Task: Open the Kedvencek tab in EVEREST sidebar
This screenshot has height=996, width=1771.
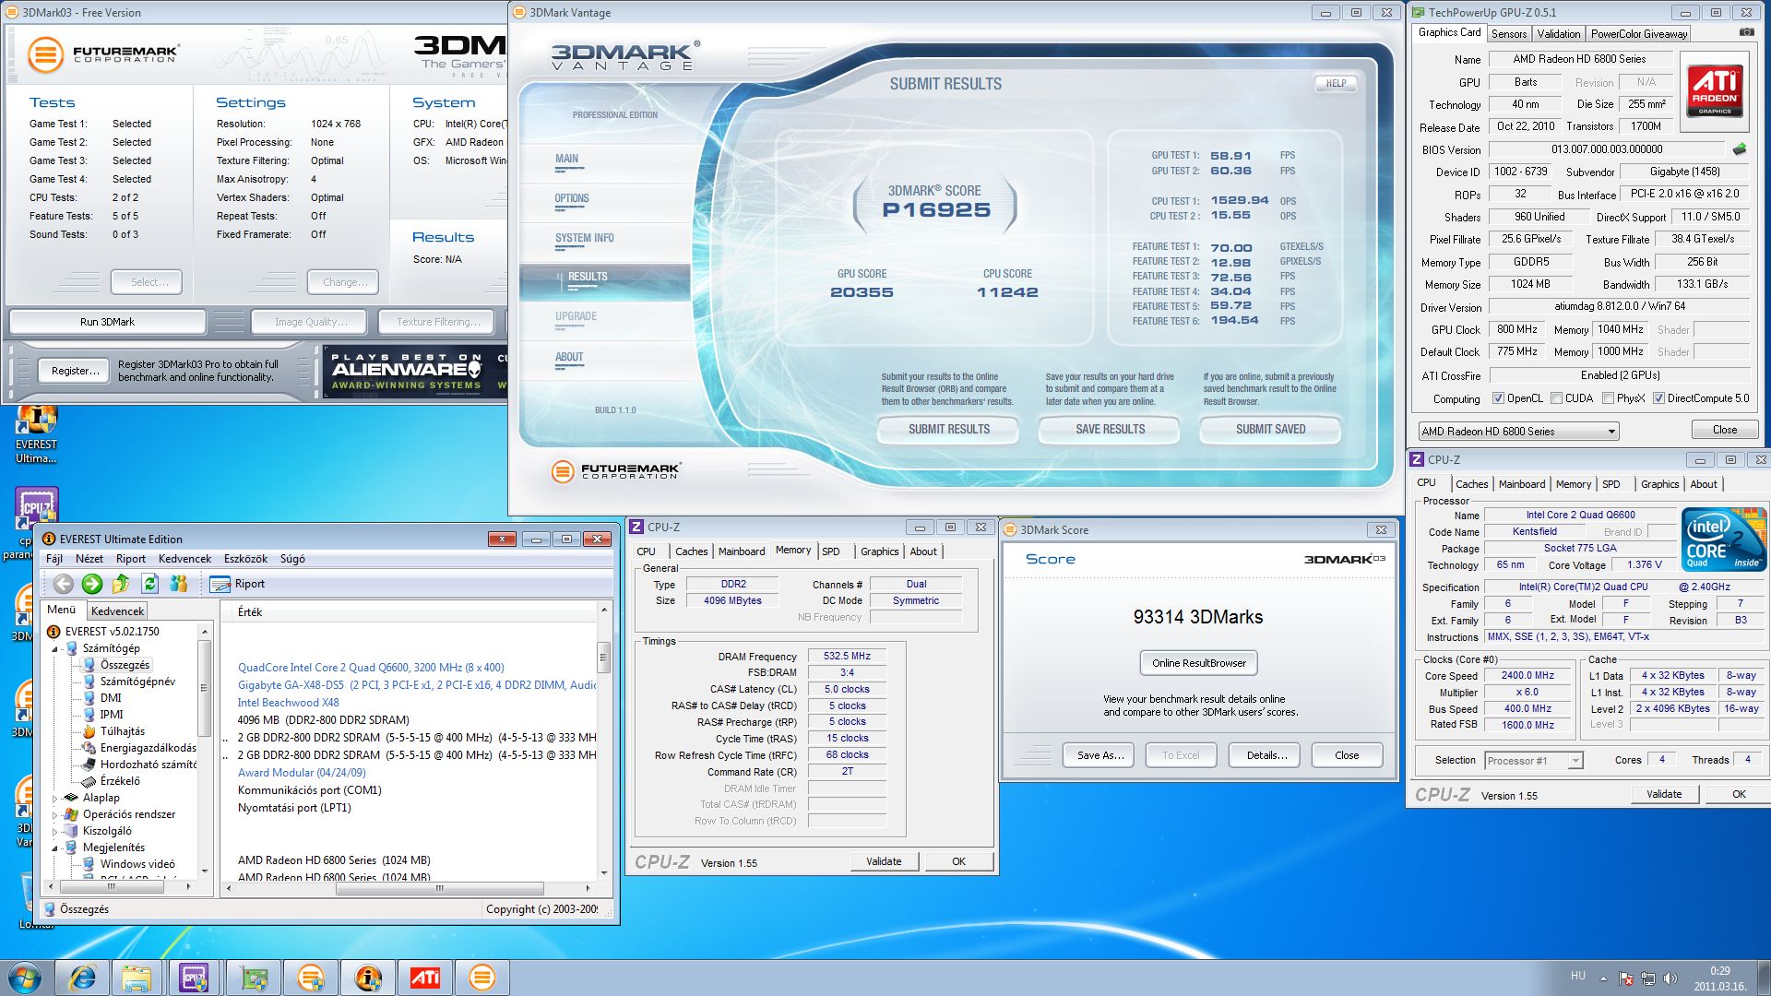Action: coord(117,611)
